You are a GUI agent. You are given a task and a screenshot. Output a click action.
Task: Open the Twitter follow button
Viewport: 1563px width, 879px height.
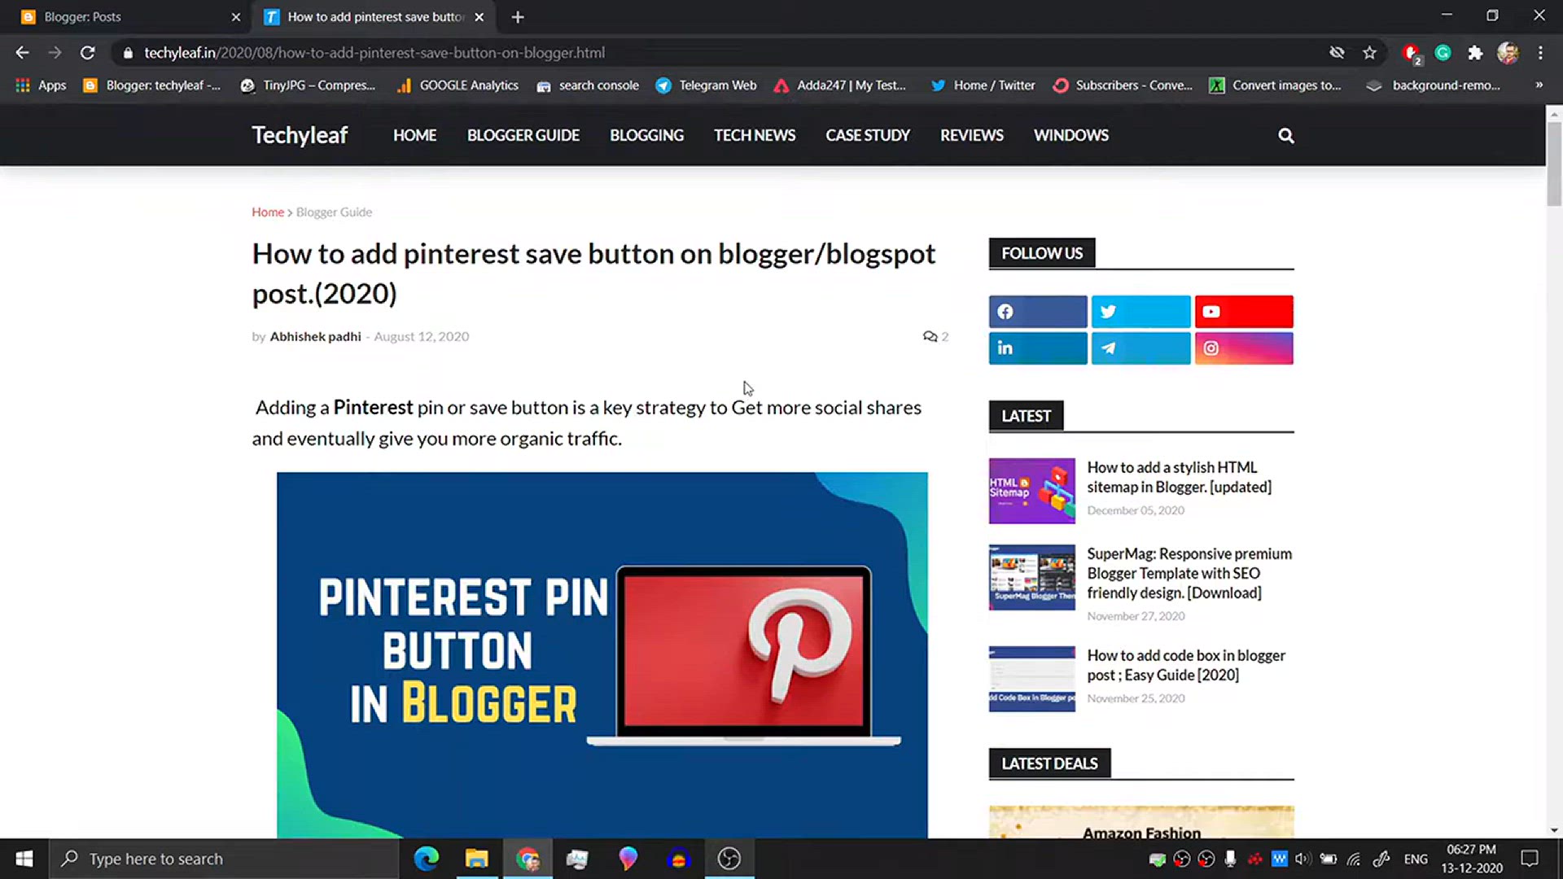coord(1141,312)
